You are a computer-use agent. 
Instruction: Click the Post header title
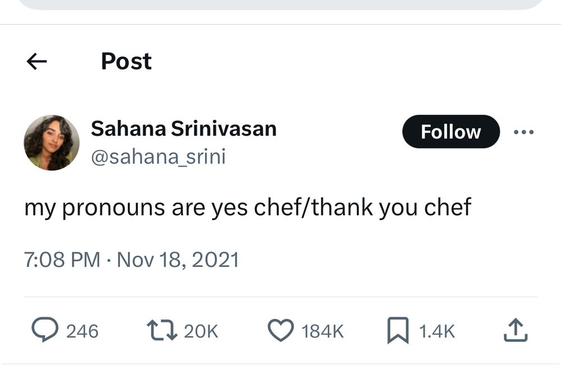(126, 61)
